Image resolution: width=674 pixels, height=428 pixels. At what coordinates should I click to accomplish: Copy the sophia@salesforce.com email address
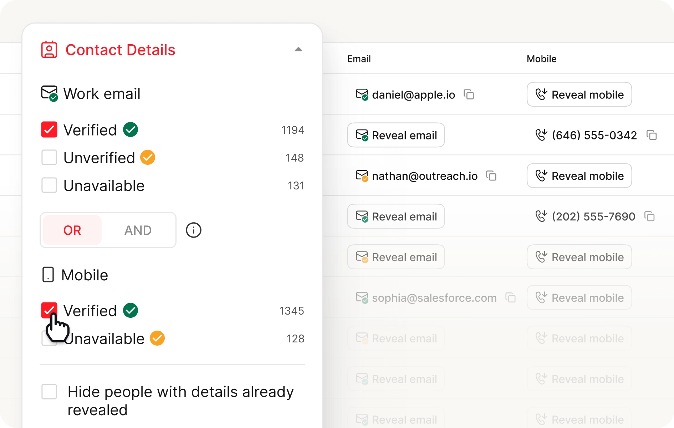click(x=511, y=298)
